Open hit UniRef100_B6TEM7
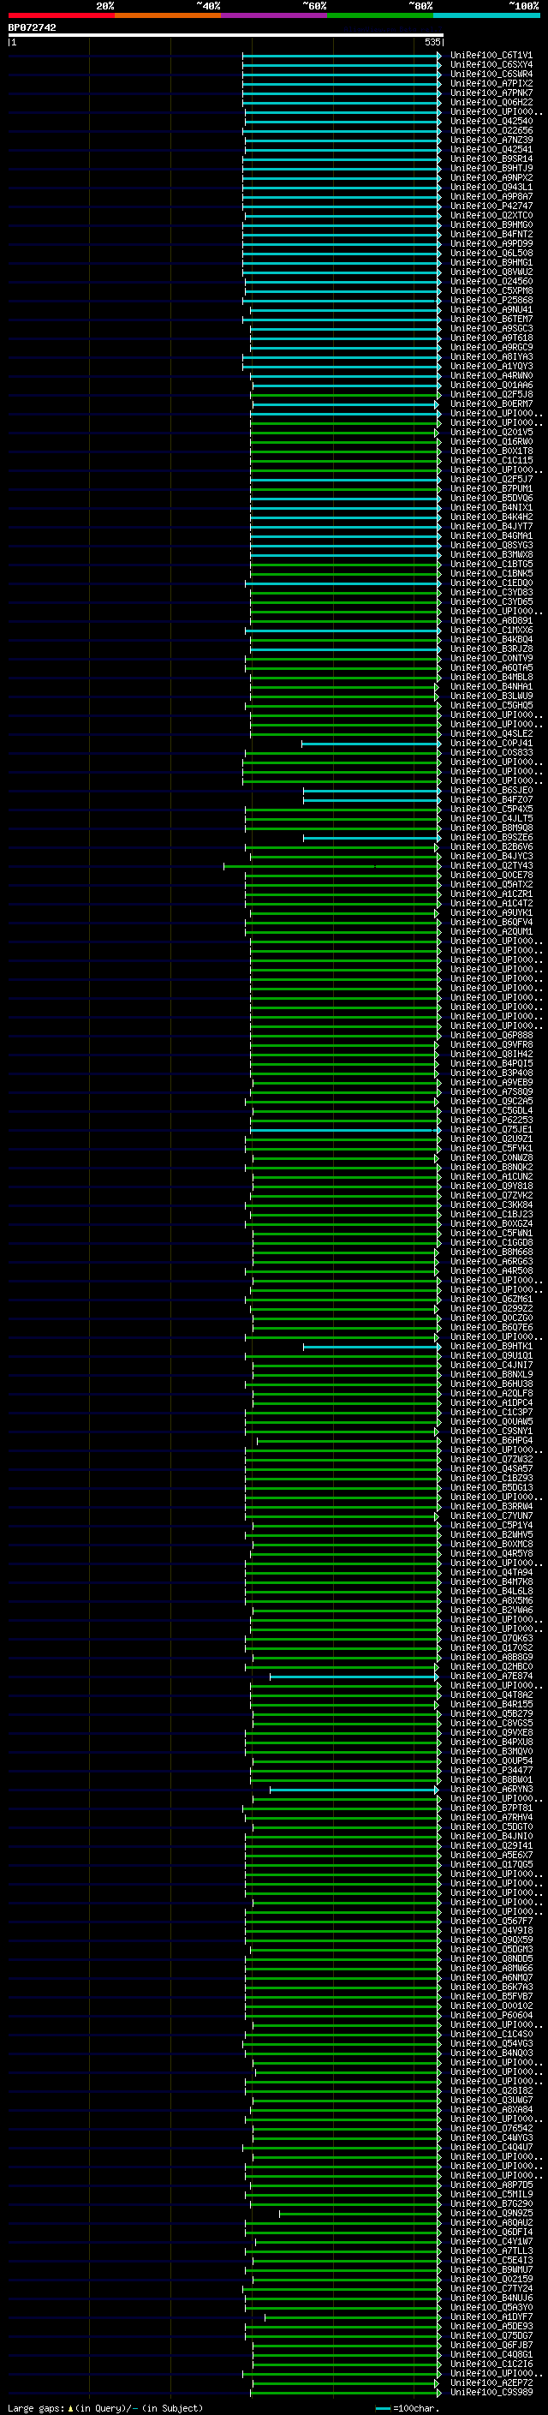This screenshot has height=2415, width=548. coord(491,319)
